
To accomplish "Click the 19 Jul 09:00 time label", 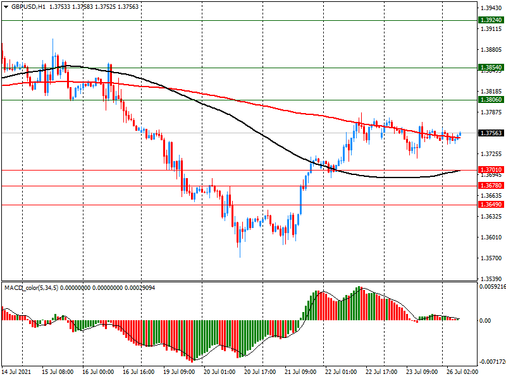I will 179,372.
